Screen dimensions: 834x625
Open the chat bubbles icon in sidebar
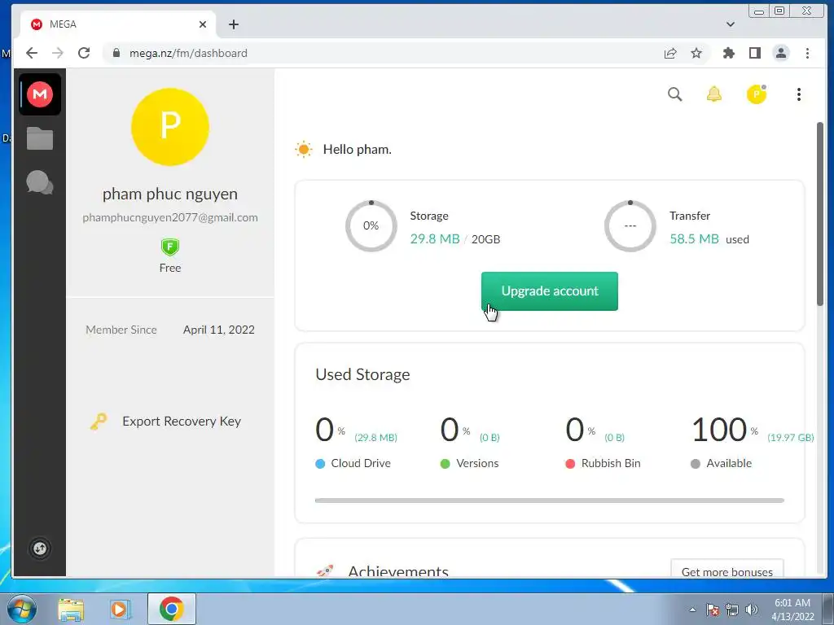(40, 182)
